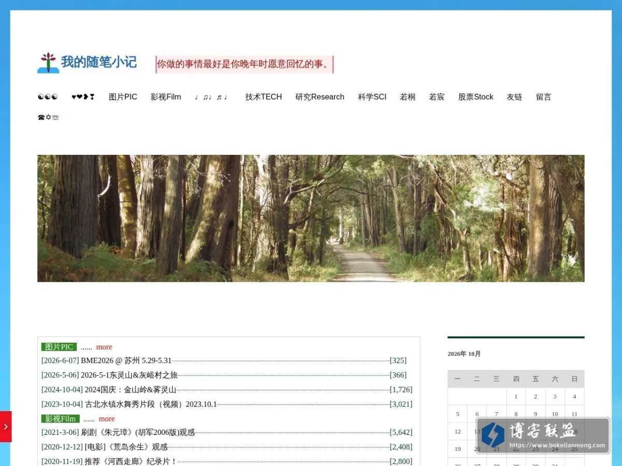Image resolution: width=622 pixels, height=466 pixels.
Task: Open the 技术TECH menu
Action: [x=263, y=97]
